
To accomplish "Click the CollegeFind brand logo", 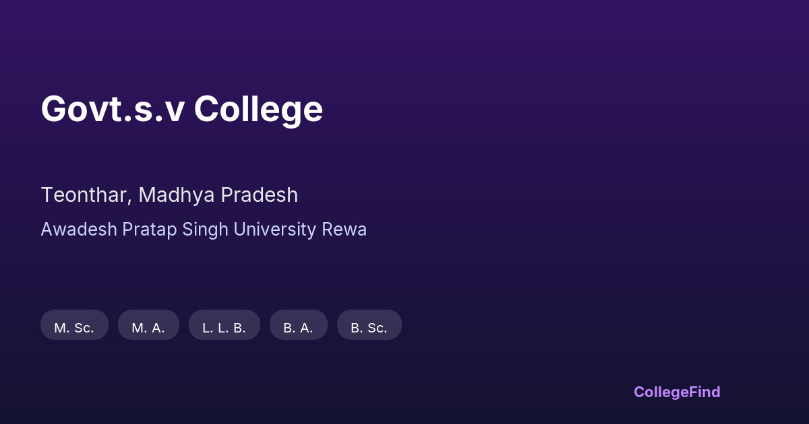I will [676, 392].
